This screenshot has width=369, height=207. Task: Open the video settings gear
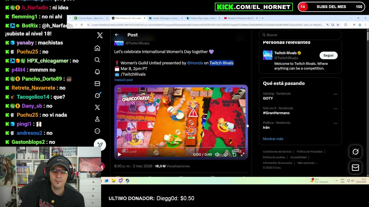[226, 154]
